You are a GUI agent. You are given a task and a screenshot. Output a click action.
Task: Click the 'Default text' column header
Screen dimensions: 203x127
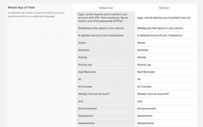click(106, 8)
